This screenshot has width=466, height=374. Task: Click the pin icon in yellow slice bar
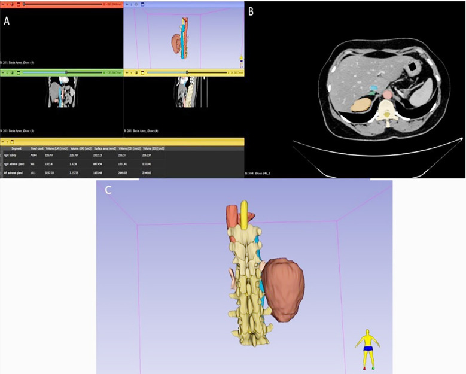127,72
